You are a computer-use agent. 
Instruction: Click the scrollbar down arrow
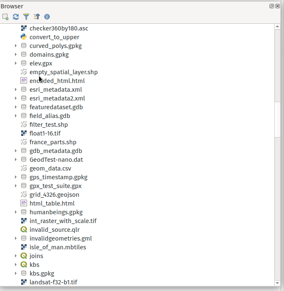click(277, 283)
